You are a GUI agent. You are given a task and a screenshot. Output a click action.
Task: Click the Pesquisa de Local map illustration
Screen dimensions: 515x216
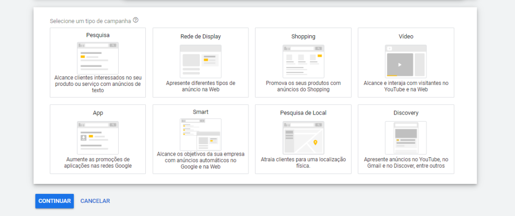tap(303, 138)
